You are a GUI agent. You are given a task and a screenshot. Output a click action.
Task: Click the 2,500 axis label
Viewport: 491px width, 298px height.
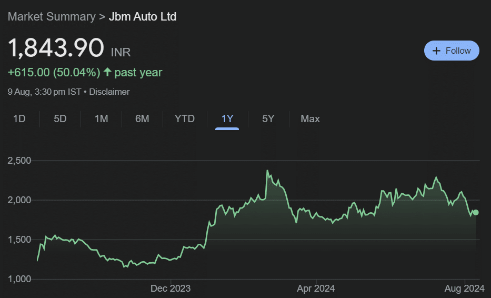[19, 161]
